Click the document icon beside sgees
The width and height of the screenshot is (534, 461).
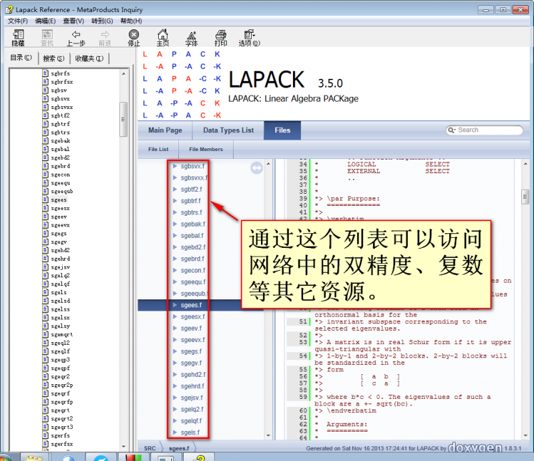click(x=45, y=200)
